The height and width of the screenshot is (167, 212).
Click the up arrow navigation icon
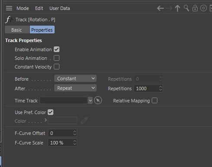point(177,8)
